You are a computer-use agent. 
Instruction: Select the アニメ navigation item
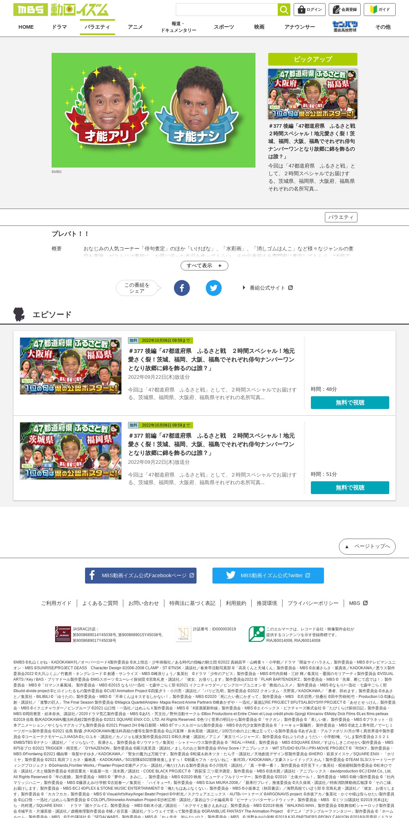(x=135, y=27)
